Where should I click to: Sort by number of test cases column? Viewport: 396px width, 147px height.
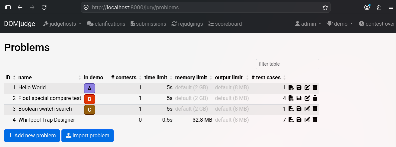(269, 77)
